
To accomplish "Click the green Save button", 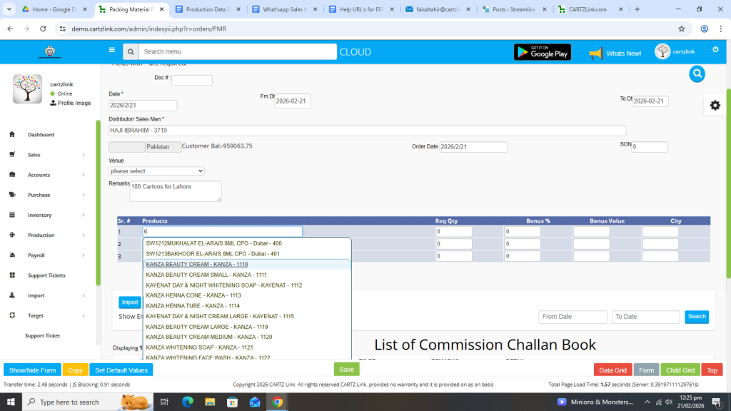I will coord(346,370).
